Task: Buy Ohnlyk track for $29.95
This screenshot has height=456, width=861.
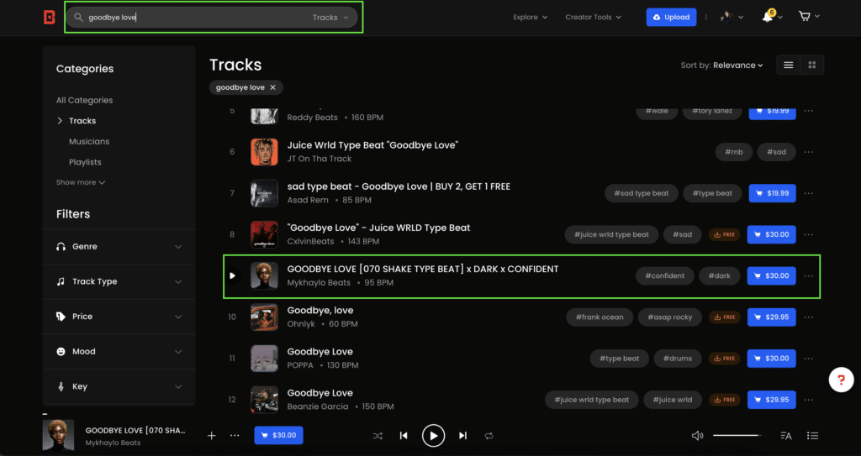Action: (x=772, y=317)
